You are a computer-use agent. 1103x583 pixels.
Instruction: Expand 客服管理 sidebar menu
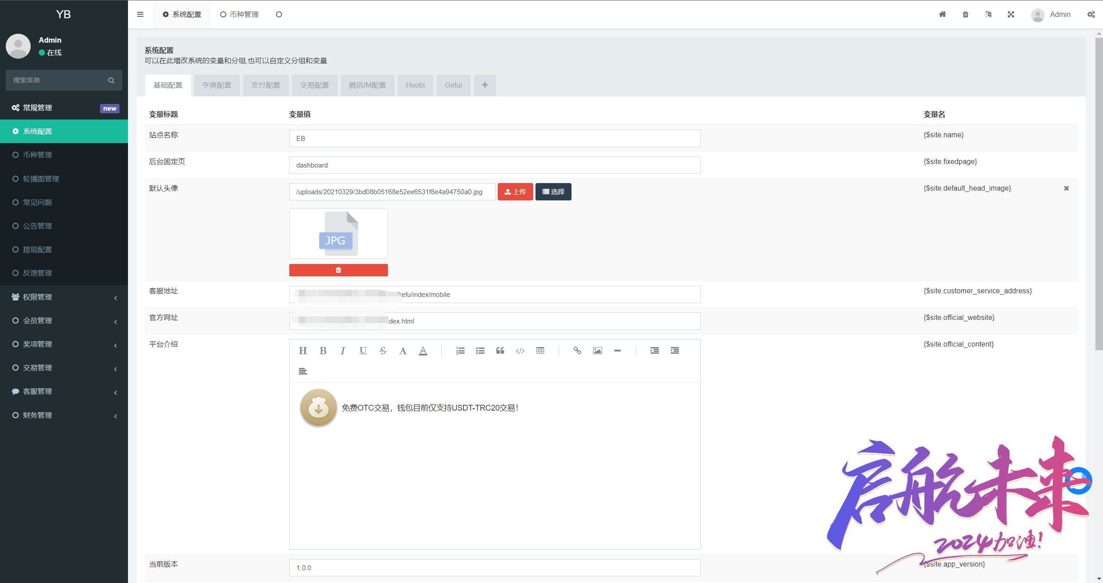pyautogui.click(x=64, y=391)
